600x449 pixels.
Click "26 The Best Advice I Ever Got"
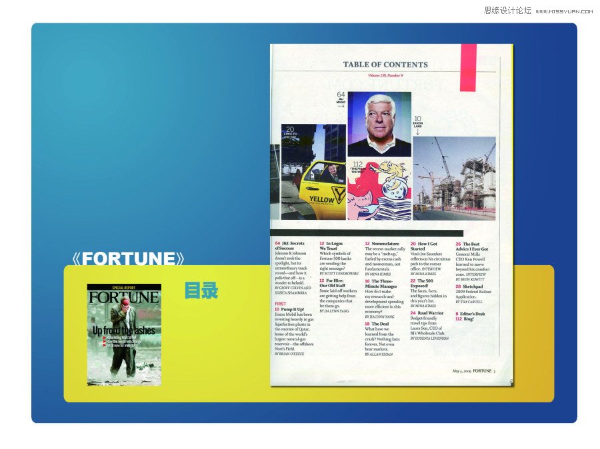coord(472,246)
